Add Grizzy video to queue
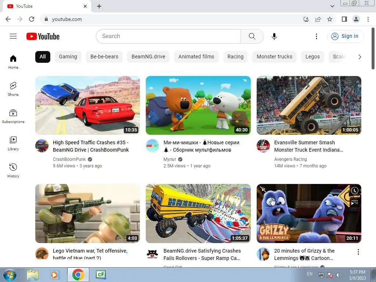Viewport: 376px width, 282px height. click(x=355, y=203)
